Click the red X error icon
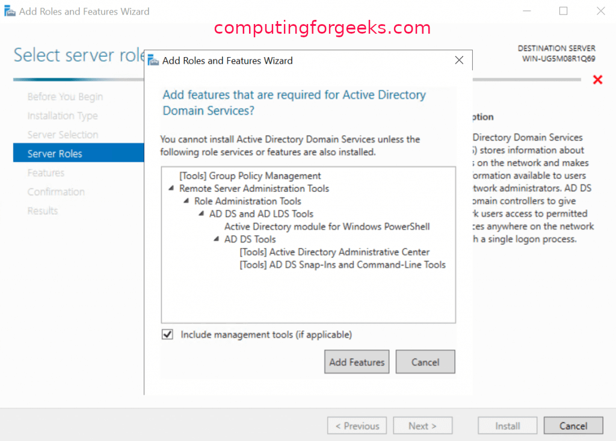616x441 pixels. [597, 80]
